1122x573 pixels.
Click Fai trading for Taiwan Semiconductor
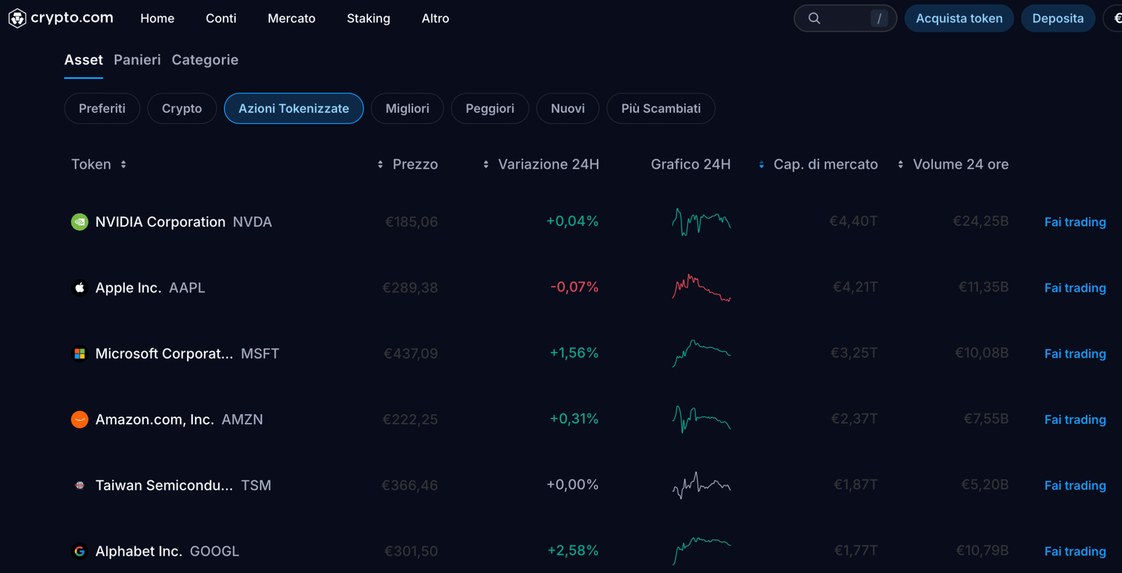pos(1075,485)
